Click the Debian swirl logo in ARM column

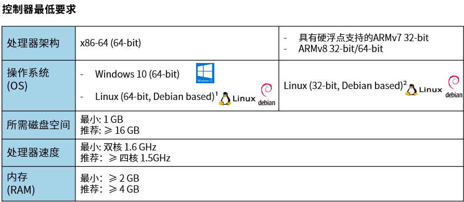(x=454, y=86)
